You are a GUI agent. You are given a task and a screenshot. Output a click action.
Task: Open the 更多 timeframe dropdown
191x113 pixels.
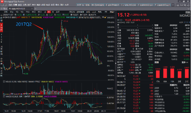[58, 12]
